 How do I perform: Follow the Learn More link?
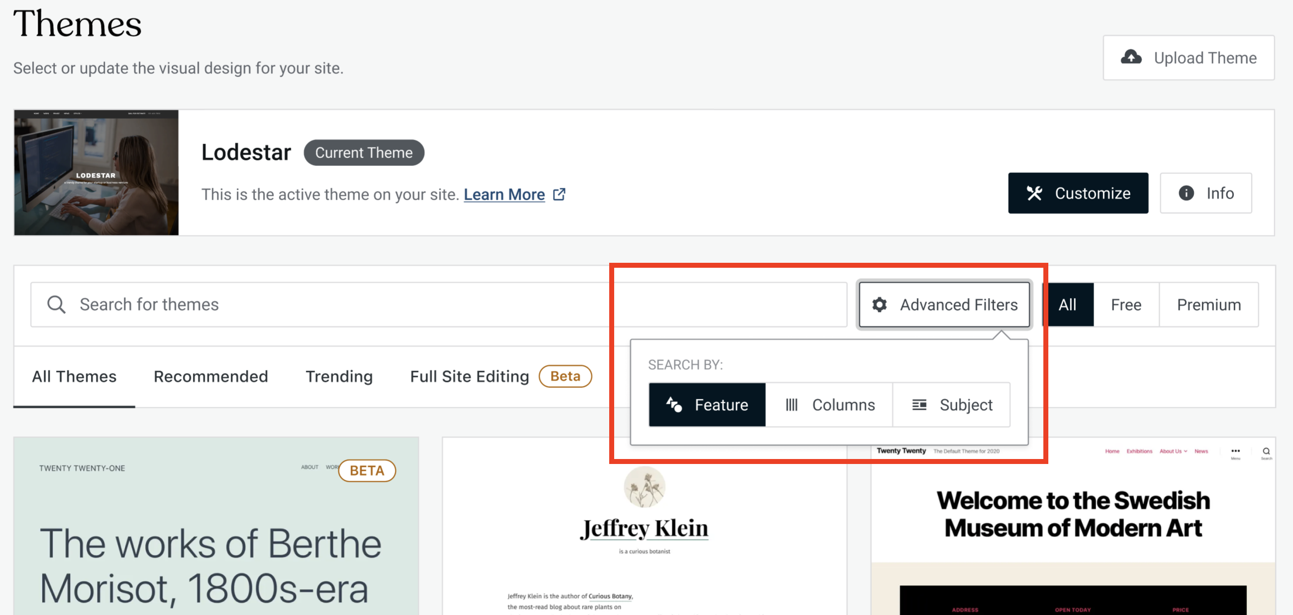(504, 194)
